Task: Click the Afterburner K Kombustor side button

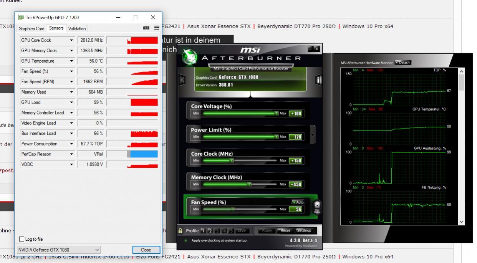Action: coord(182,80)
